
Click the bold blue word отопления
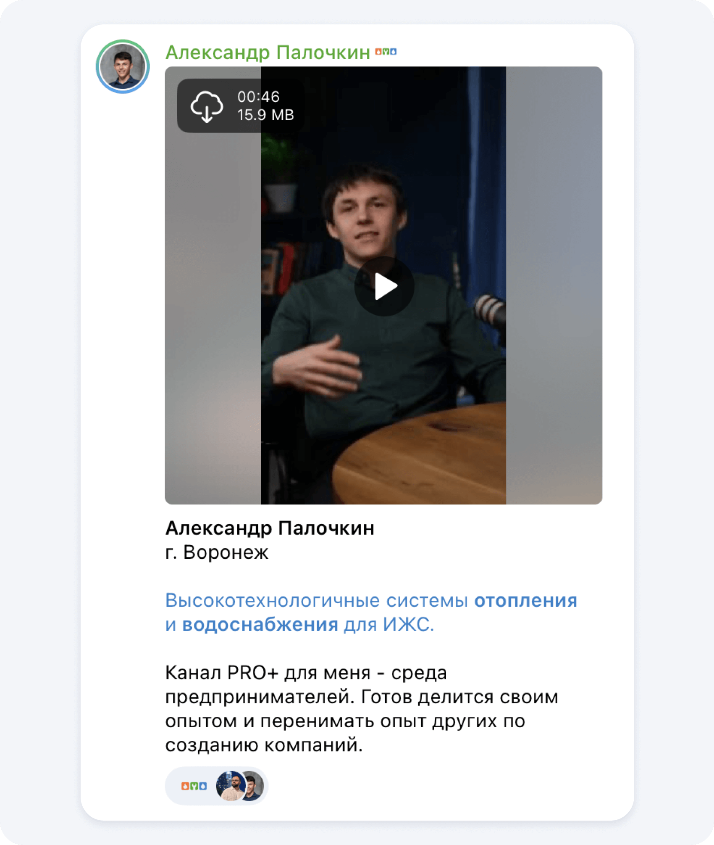[x=525, y=600]
